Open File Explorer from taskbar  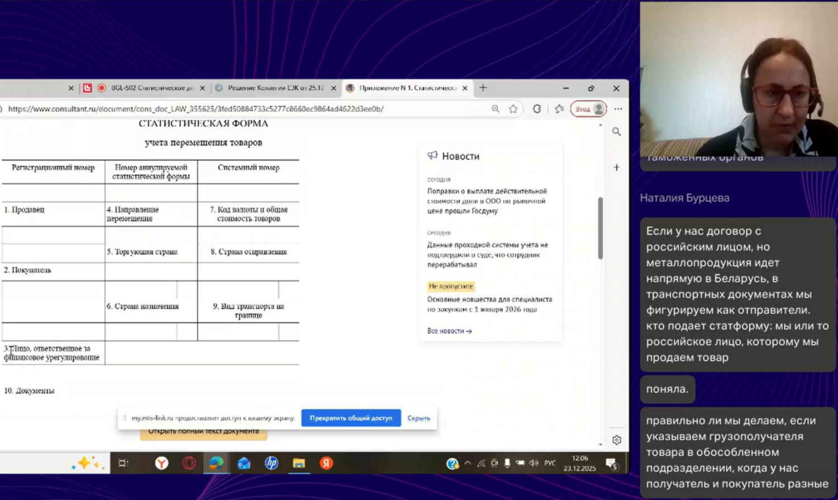click(x=299, y=463)
